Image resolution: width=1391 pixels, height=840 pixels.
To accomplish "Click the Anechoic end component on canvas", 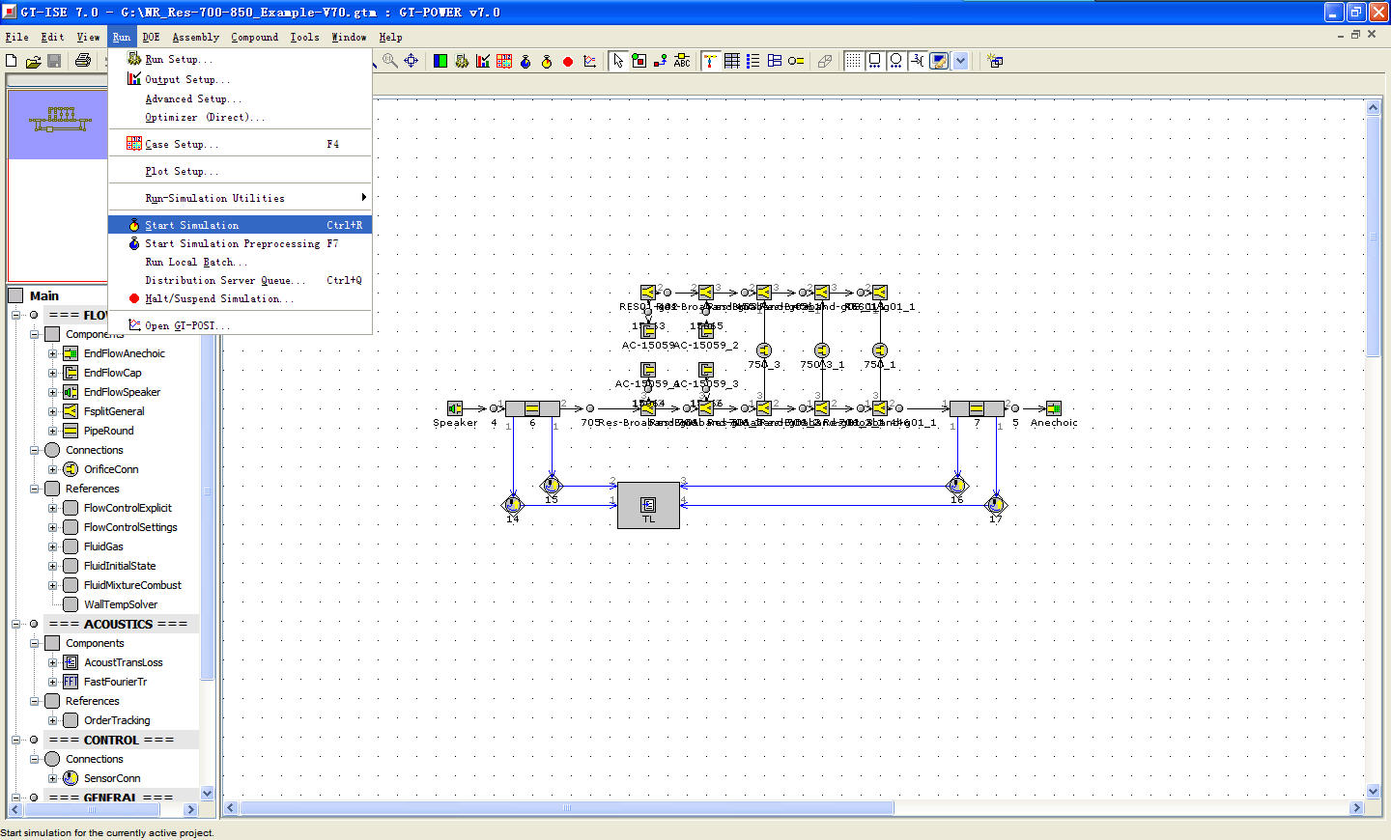I will coord(1054,408).
